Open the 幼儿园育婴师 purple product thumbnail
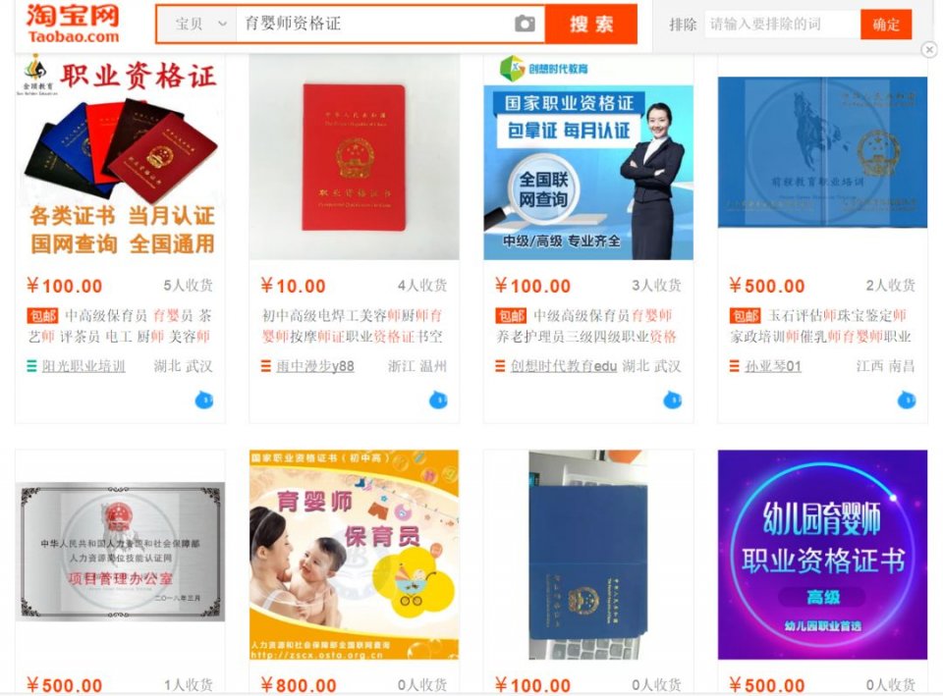Image resolution: width=943 pixels, height=696 pixels. (823, 555)
